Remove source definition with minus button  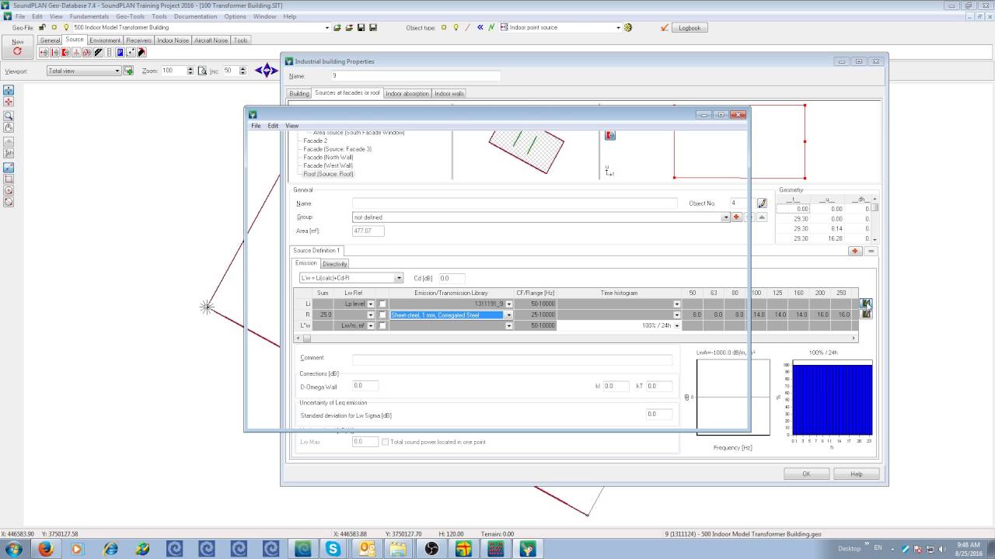pos(871,251)
